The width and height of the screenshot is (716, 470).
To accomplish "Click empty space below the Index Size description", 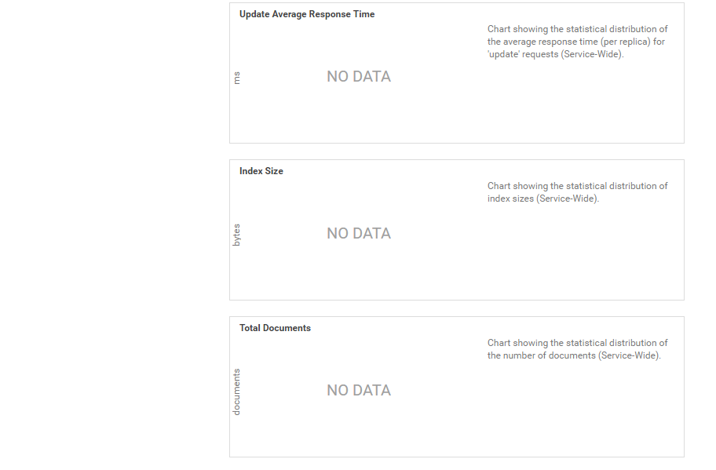I will pos(577,251).
